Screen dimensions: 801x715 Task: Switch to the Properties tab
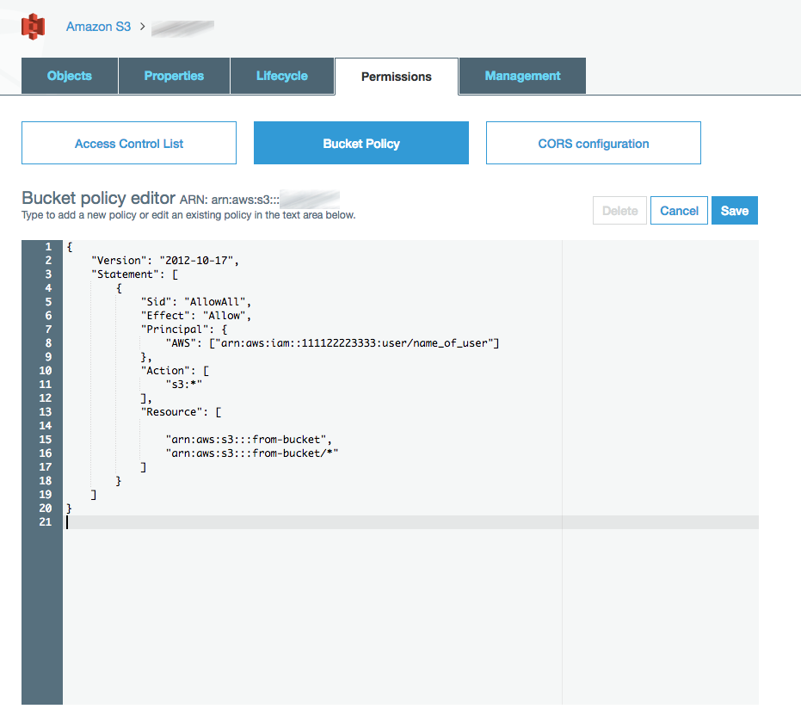tap(174, 76)
